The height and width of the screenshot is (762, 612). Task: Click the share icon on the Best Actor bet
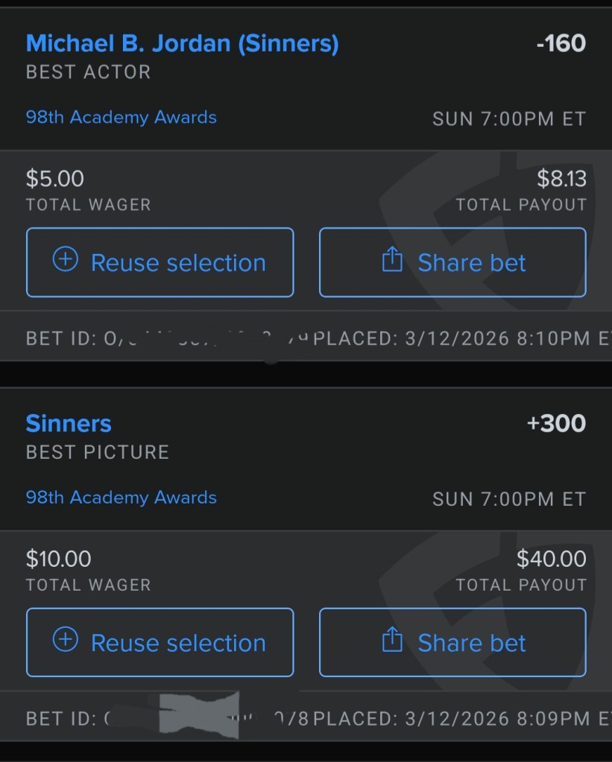tap(392, 260)
